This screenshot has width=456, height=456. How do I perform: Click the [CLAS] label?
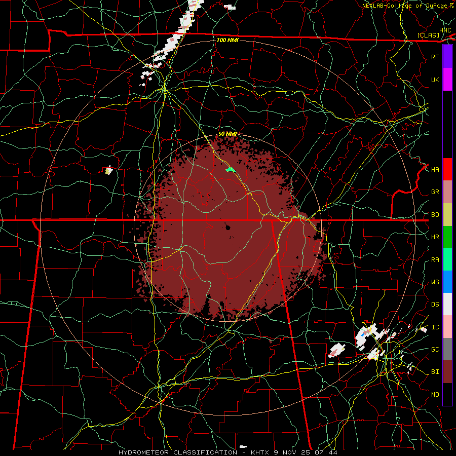(x=428, y=35)
